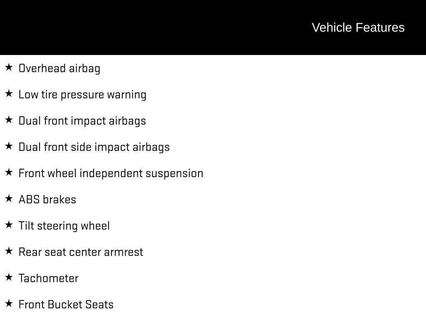
Task: Select the star bullet before Dual front impact airbags
Action: point(9,120)
